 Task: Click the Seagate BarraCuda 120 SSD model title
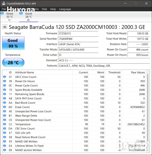pos(77,27)
